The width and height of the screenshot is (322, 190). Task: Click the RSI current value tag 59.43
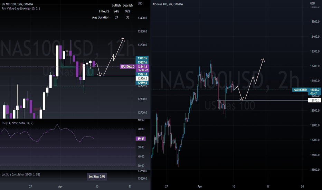(x=141, y=139)
